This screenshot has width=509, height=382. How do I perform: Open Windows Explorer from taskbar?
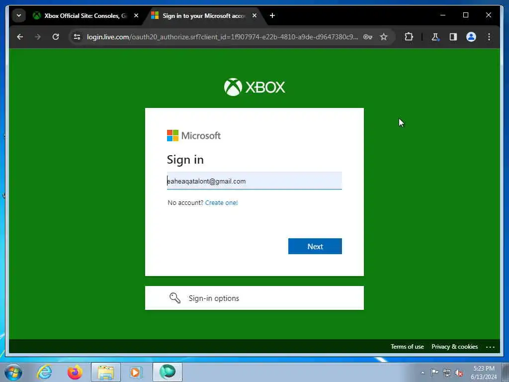(106, 372)
